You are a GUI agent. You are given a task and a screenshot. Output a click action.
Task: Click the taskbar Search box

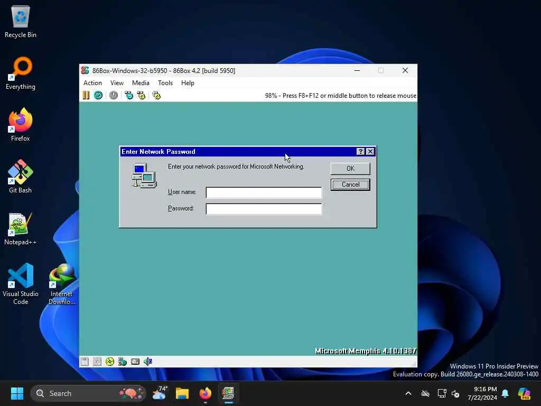pyautogui.click(x=88, y=393)
